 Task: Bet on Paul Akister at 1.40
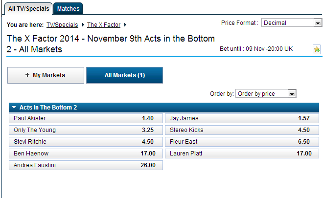tap(86, 118)
